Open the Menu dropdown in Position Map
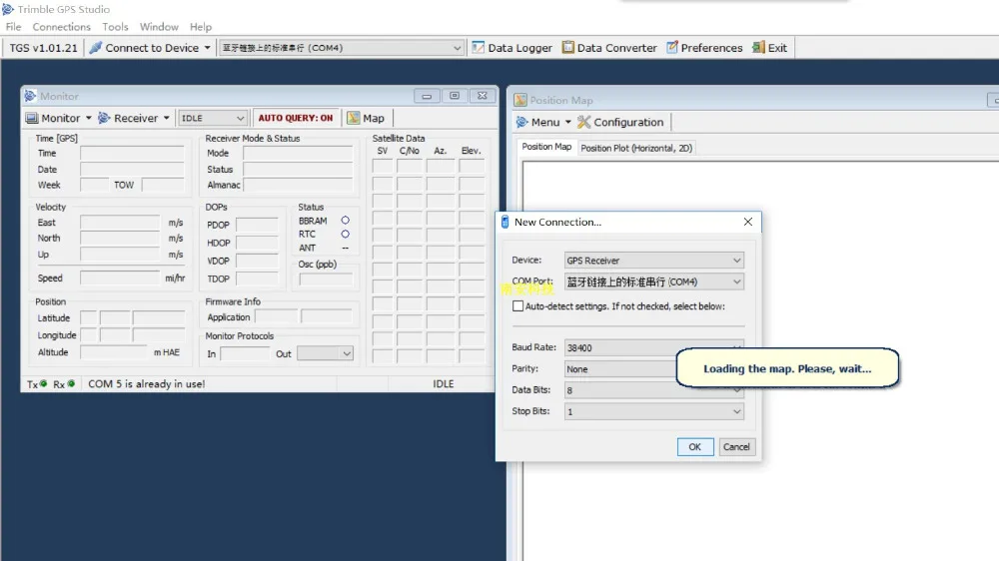Image resolution: width=999 pixels, height=561 pixels. 543,122
